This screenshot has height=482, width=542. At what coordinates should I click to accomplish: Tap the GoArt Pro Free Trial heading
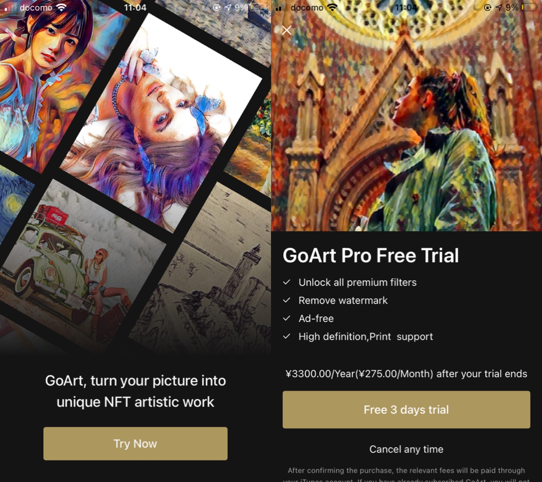(371, 255)
